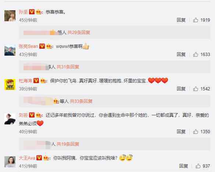Click thumbs-up on 杜海涛's comment

[x=196, y=89]
